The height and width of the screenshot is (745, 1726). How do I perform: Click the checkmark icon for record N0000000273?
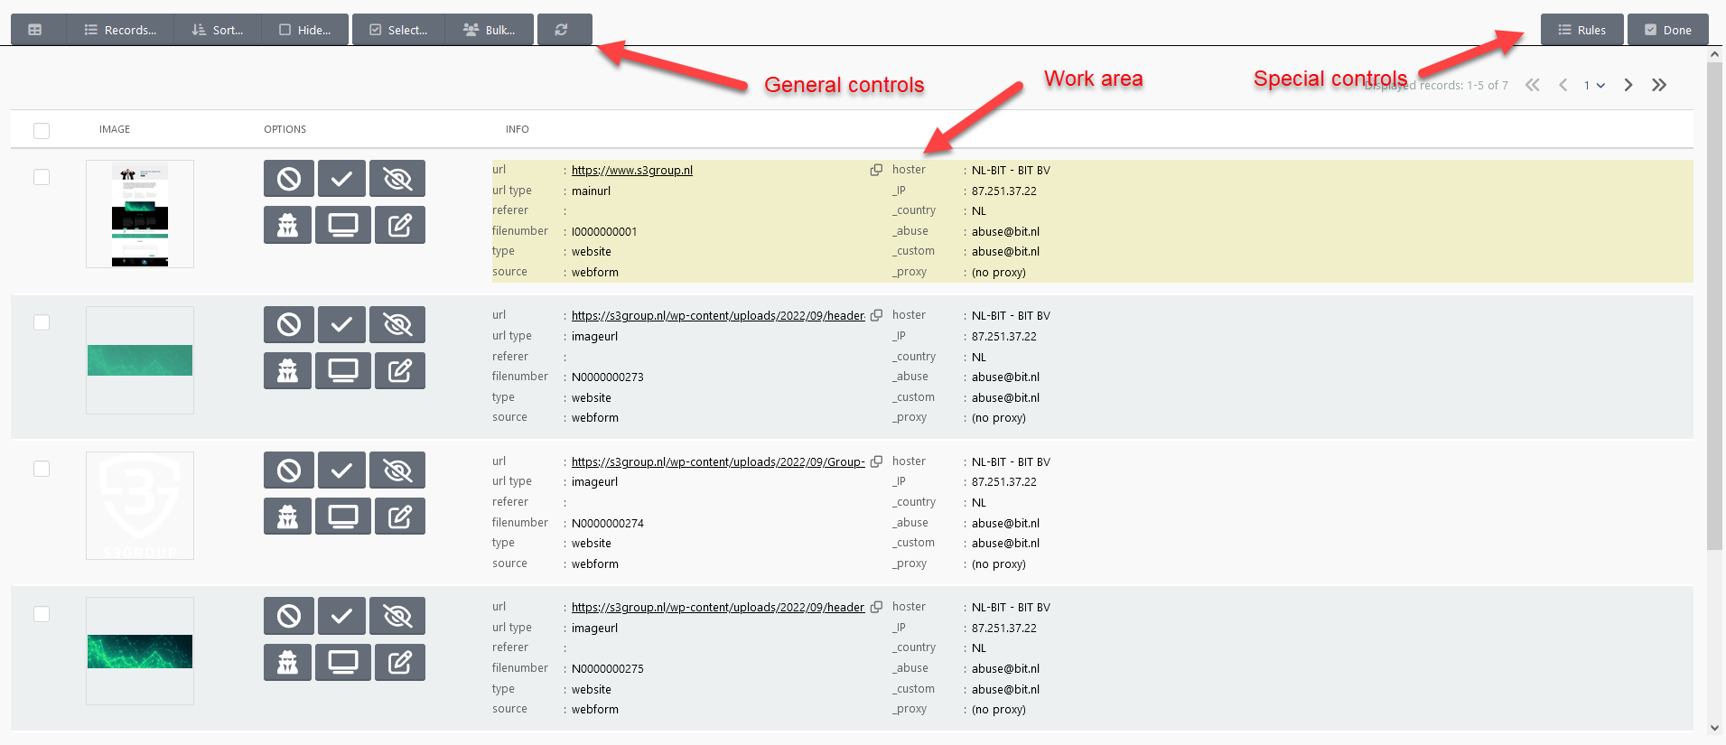pyautogui.click(x=341, y=324)
